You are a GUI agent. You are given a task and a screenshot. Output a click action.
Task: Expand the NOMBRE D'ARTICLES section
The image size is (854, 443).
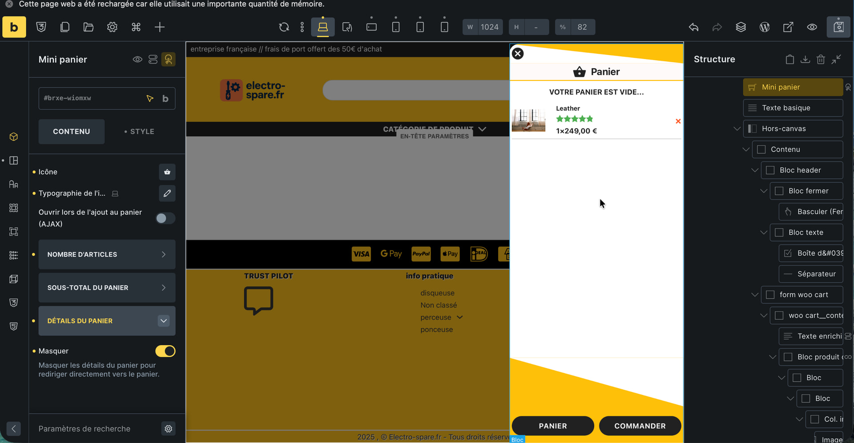click(x=107, y=254)
